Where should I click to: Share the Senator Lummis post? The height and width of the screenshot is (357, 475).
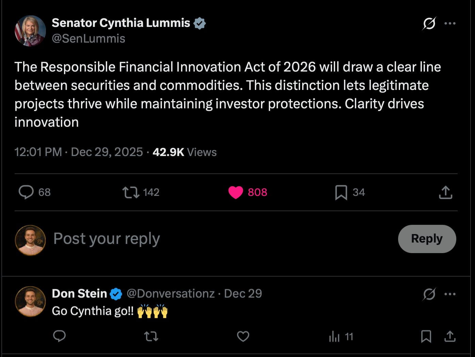tap(445, 192)
